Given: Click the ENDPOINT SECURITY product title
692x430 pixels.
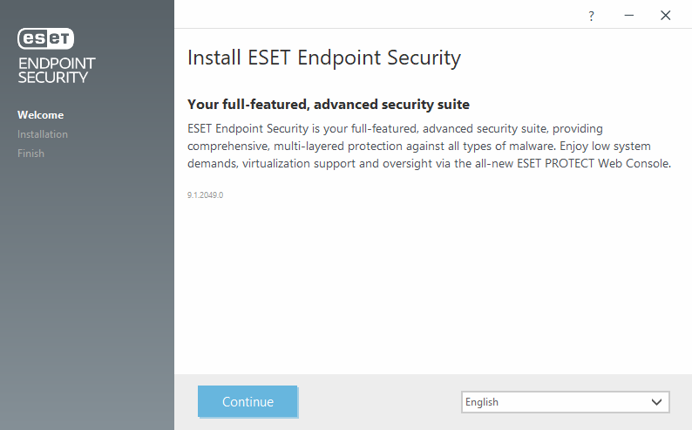Looking at the screenshot, I should 57,70.
